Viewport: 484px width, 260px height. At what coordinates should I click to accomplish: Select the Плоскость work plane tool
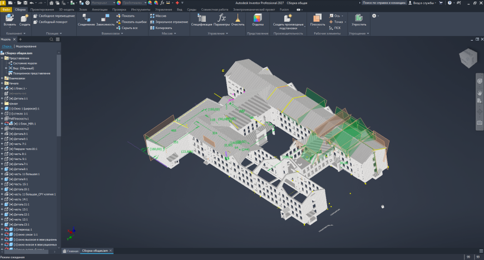[x=317, y=20]
